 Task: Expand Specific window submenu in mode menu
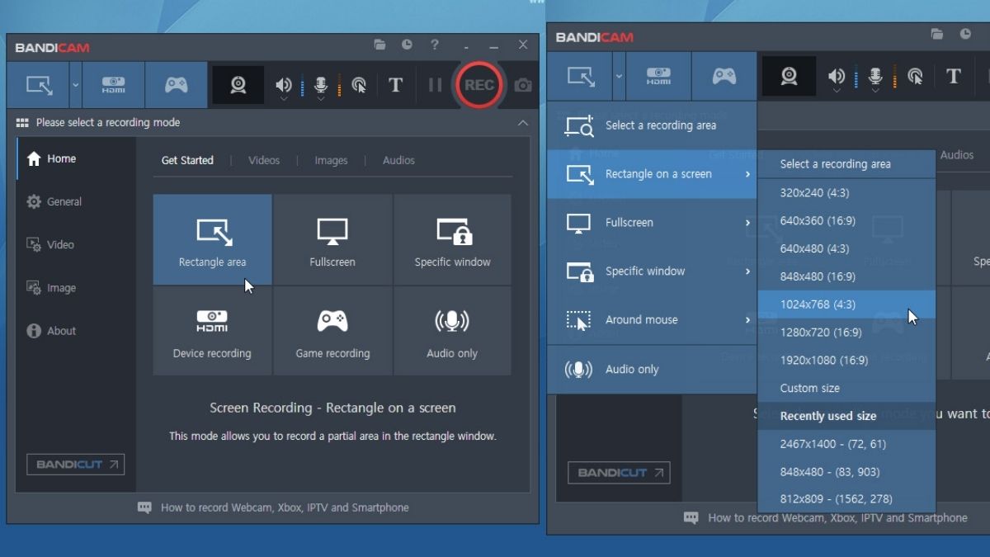coord(652,271)
